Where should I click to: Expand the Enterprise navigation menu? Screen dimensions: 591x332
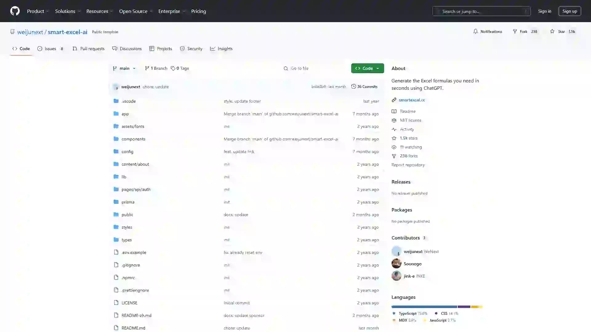click(x=171, y=11)
